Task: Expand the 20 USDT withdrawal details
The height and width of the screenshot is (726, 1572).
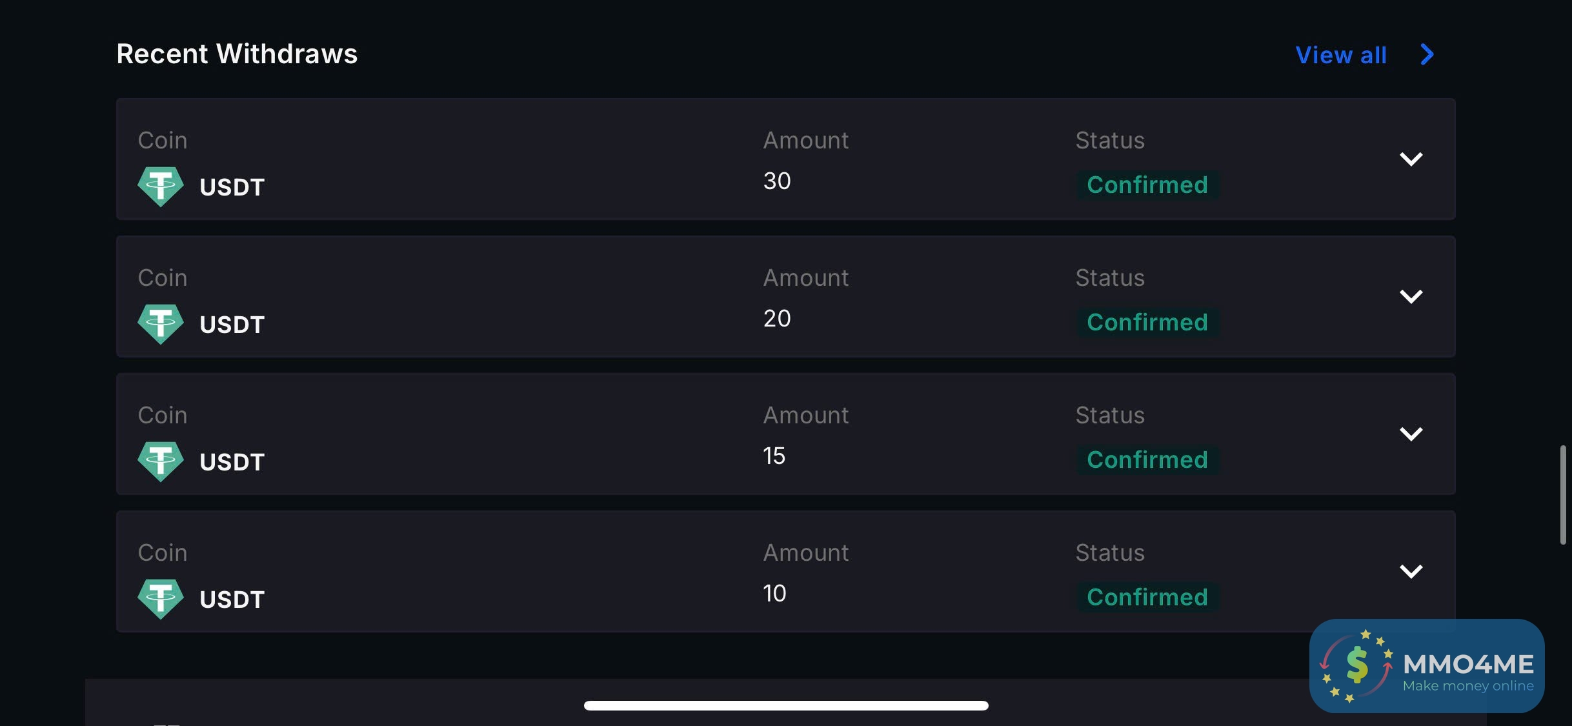Action: coord(1411,296)
